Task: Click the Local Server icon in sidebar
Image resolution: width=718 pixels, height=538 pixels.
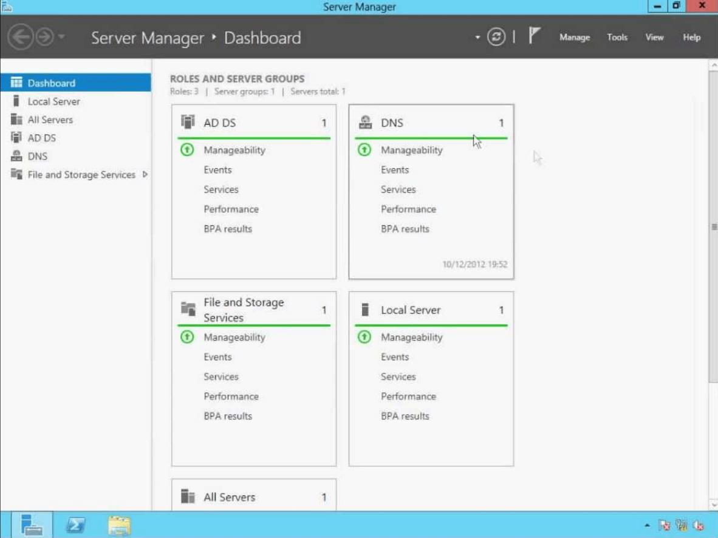Action: [16, 101]
